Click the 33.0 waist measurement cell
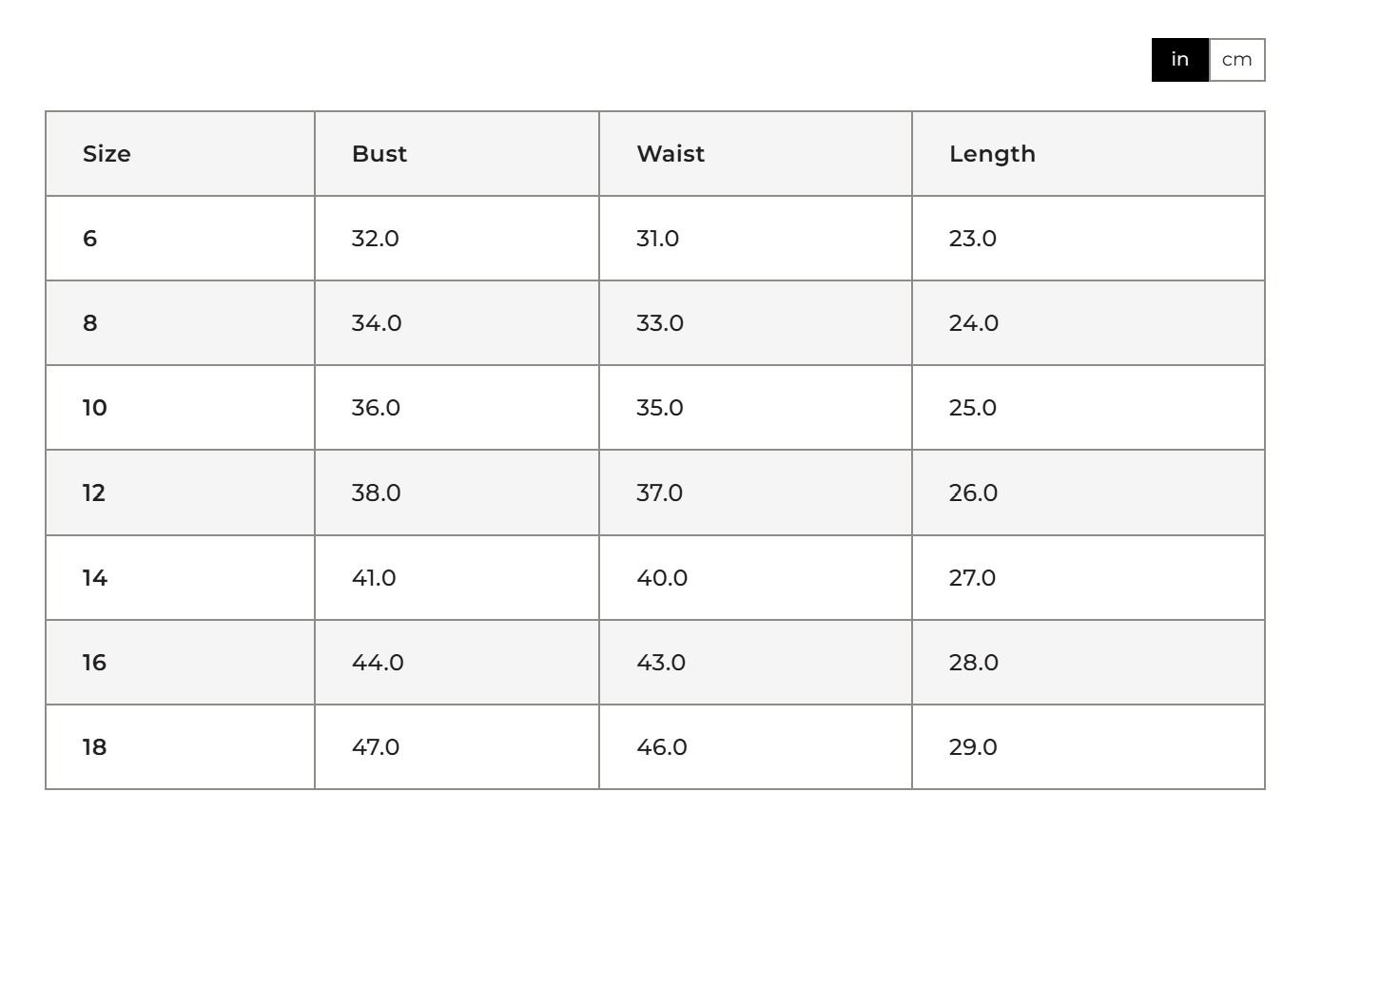This screenshot has width=1400, height=985. (x=755, y=323)
